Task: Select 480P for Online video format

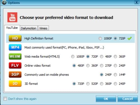Action: 74,66
